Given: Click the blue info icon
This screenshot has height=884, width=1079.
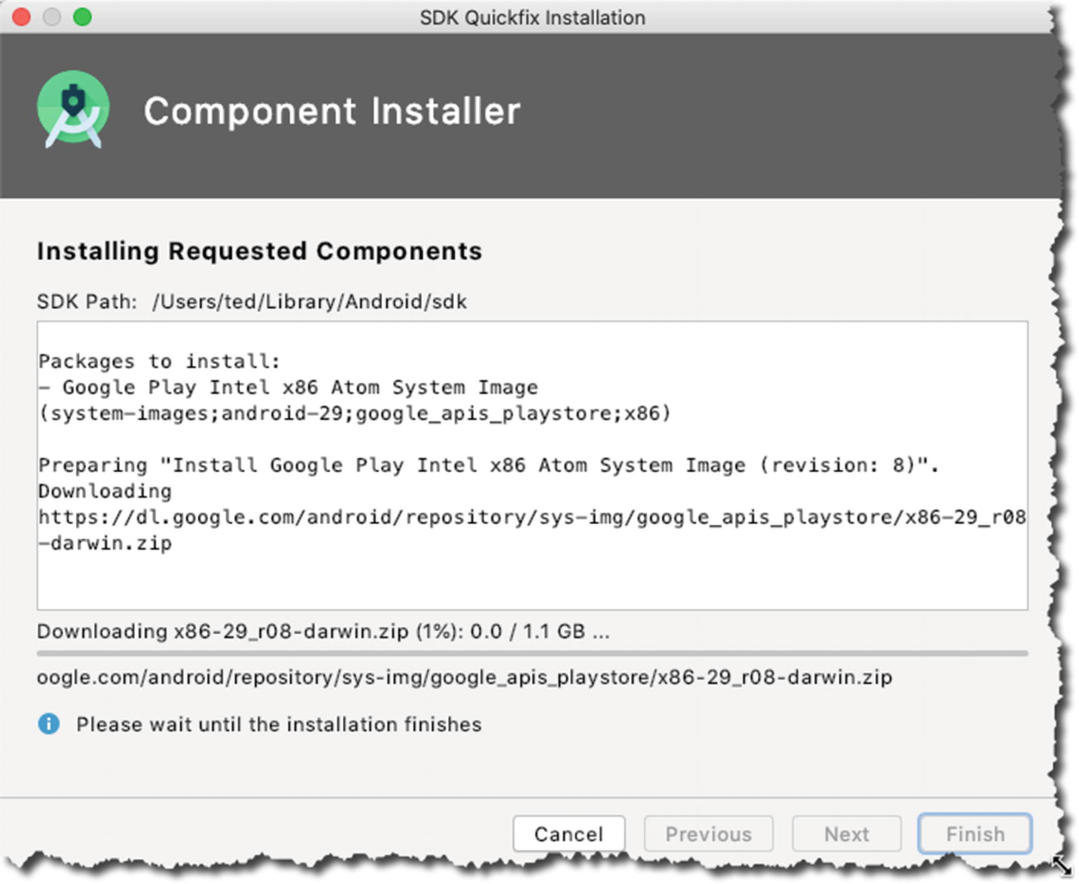Looking at the screenshot, I should [x=49, y=724].
